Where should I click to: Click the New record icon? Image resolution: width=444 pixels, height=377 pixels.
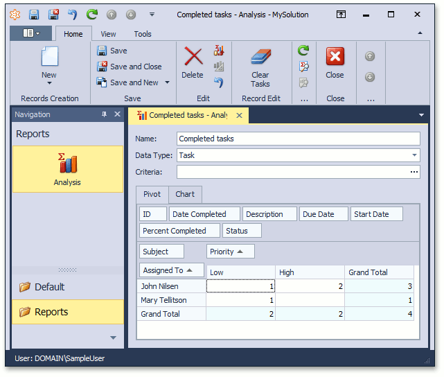coord(49,57)
